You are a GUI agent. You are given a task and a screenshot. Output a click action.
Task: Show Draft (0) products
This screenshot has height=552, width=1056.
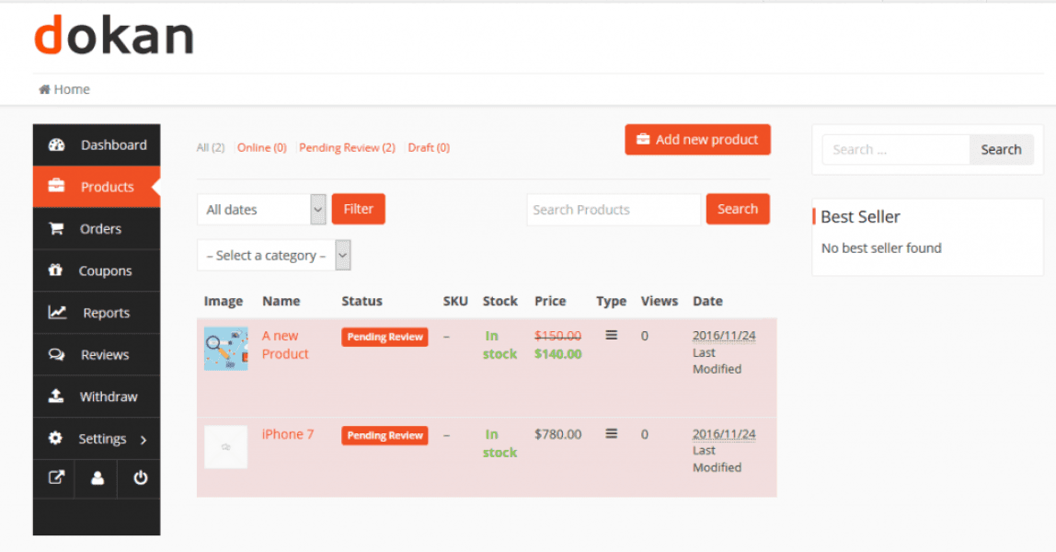429,147
